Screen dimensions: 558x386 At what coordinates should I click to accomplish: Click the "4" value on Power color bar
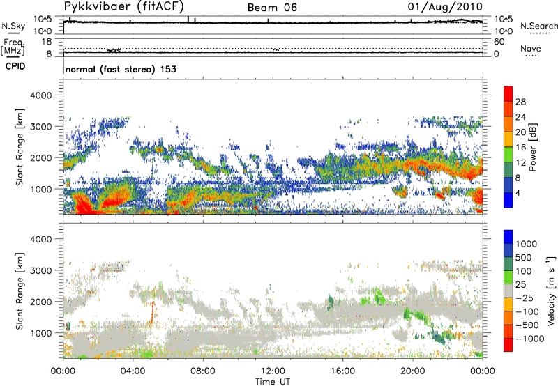click(518, 193)
